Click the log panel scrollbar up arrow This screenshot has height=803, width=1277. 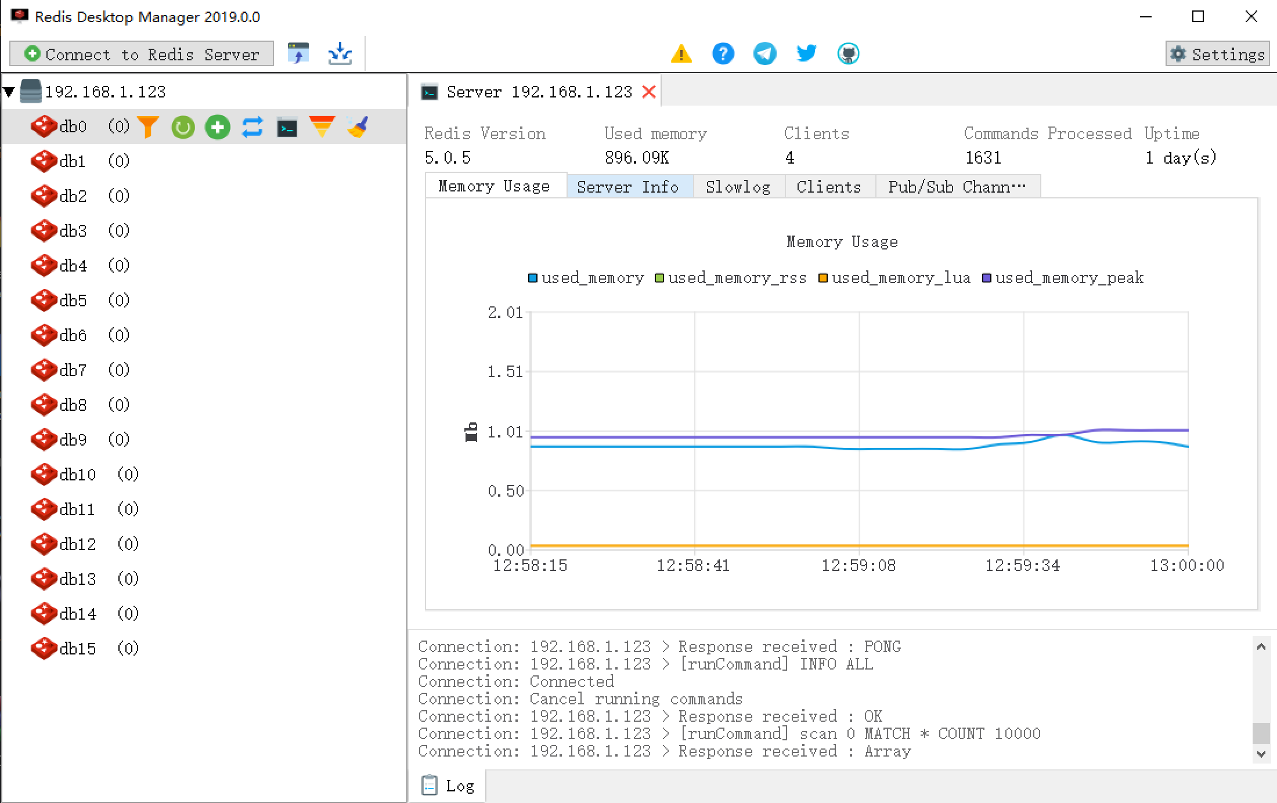click(x=1260, y=646)
